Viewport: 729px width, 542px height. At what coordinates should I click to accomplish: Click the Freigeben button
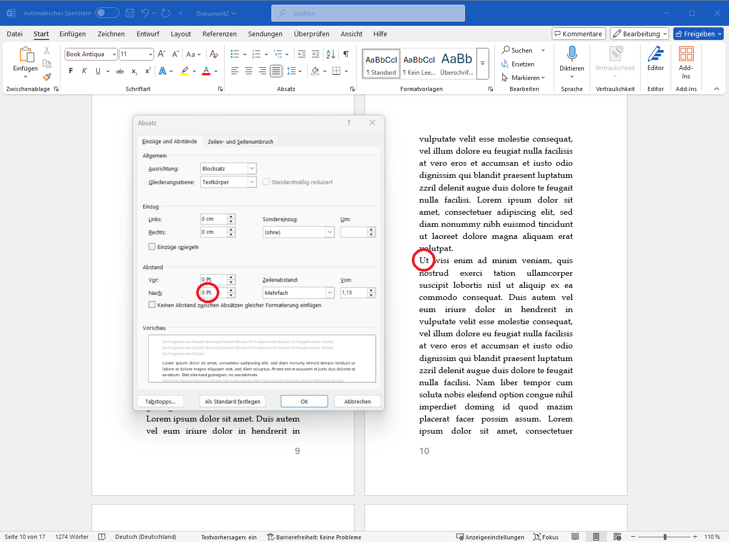pos(698,34)
